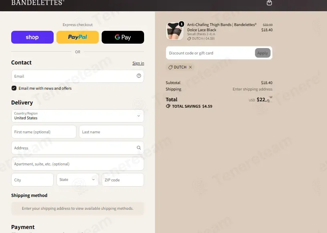The height and width of the screenshot is (233, 327).
Task: Click the 'Express checkout' label
Action: pos(78,24)
